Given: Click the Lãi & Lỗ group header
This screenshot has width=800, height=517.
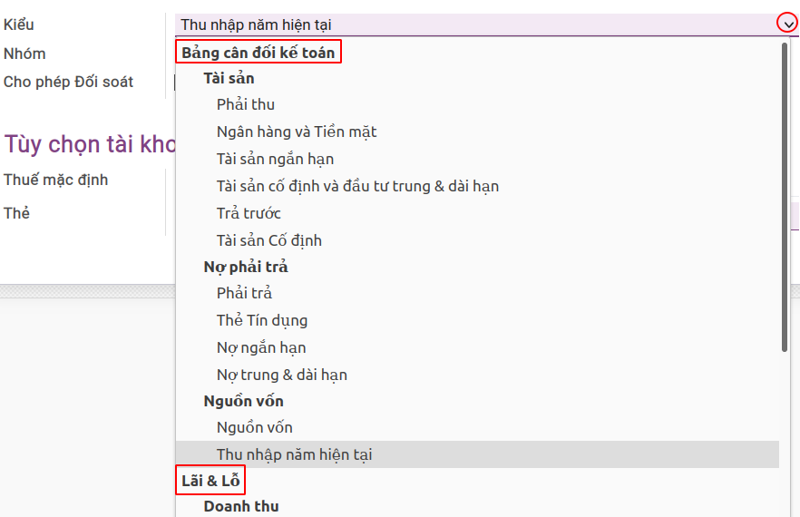Looking at the screenshot, I should point(210,481).
